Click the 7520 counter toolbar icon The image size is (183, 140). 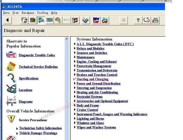click(x=50, y=20)
